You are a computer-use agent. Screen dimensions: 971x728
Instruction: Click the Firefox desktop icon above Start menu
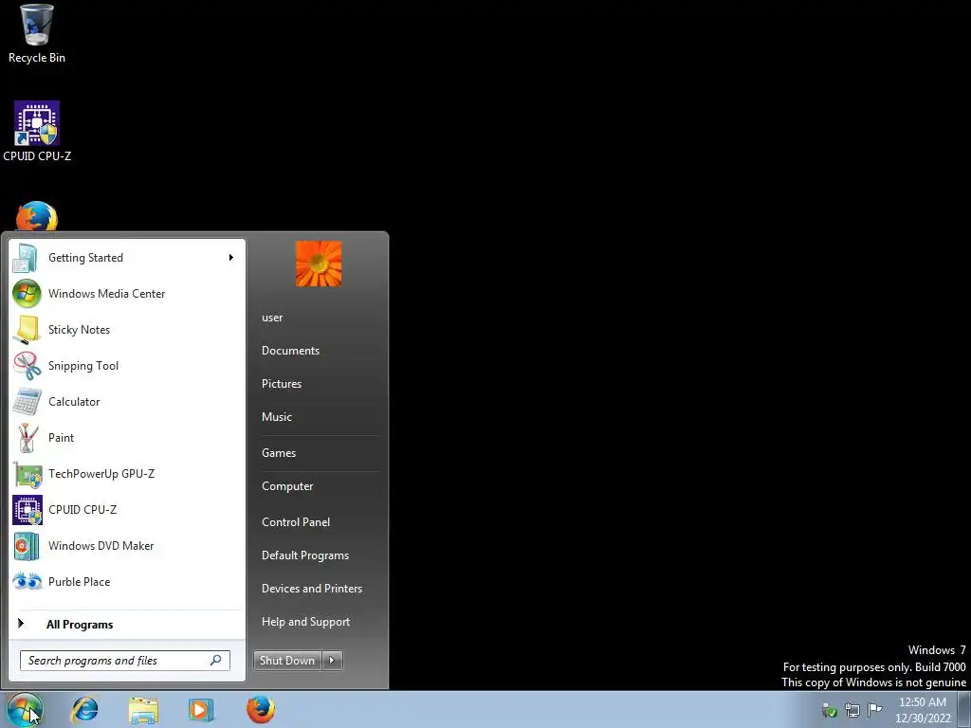tap(37, 216)
